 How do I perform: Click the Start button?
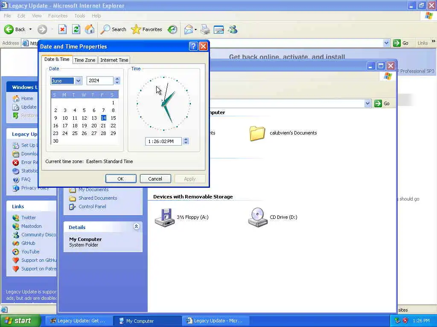(x=20, y=321)
